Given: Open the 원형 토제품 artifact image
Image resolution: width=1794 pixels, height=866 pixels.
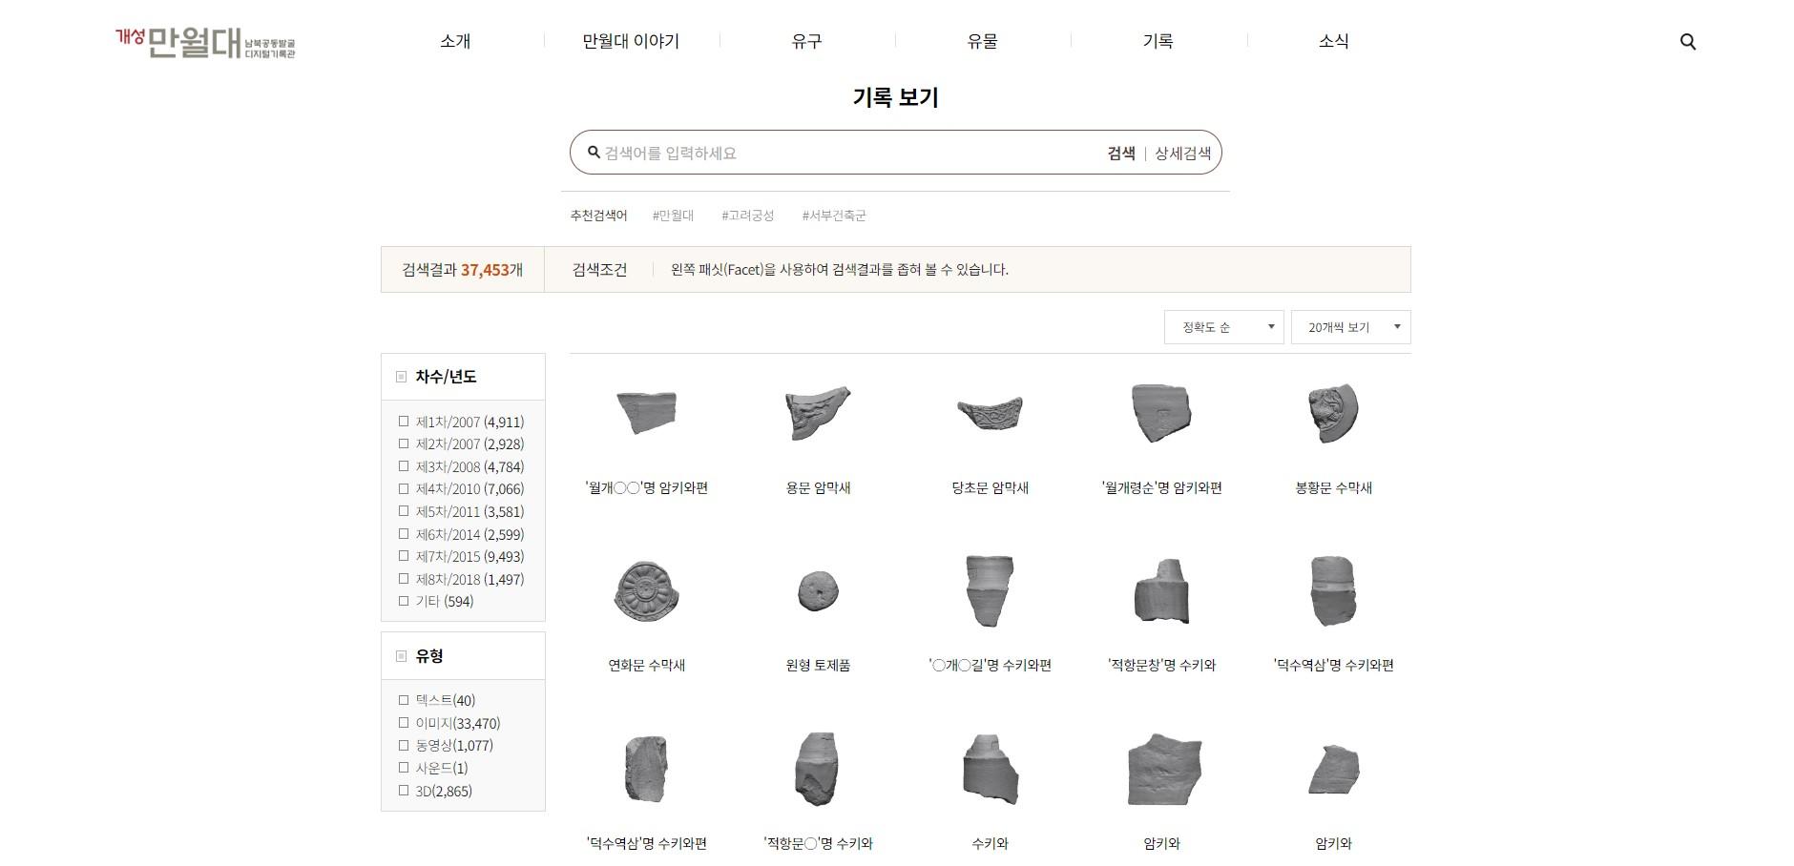Looking at the screenshot, I should pos(818,591).
